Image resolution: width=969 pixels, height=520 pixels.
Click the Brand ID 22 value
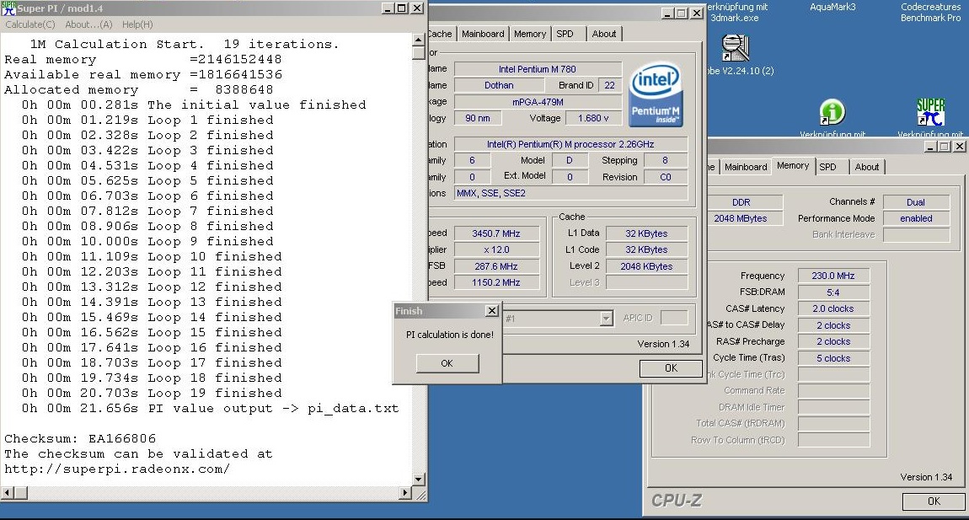click(609, 85)
